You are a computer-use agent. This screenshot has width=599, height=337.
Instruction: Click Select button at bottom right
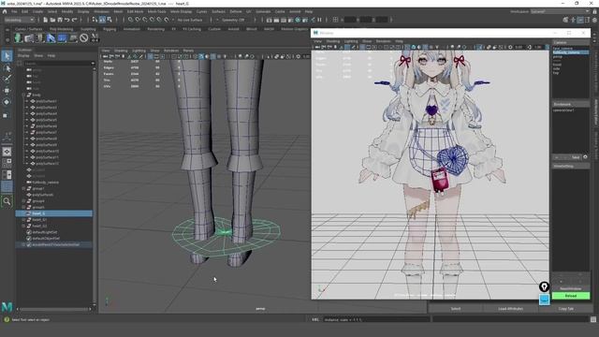click(x=456, y=309)
